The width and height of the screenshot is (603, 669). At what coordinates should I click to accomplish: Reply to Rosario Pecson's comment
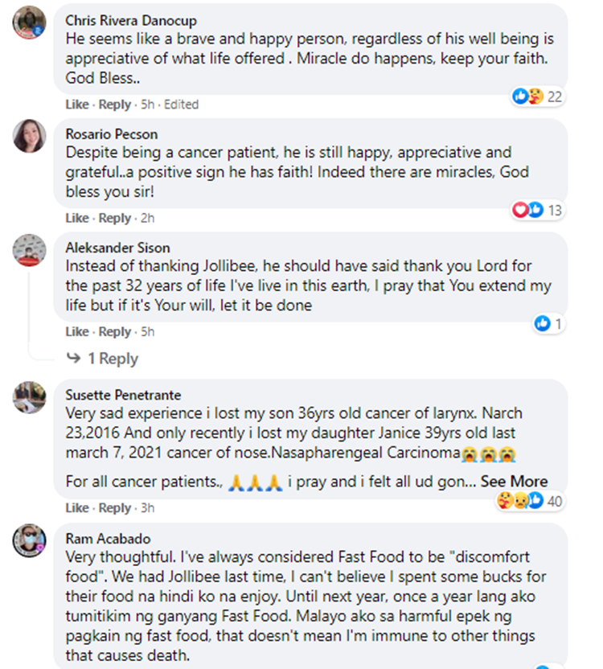point(114,218)
